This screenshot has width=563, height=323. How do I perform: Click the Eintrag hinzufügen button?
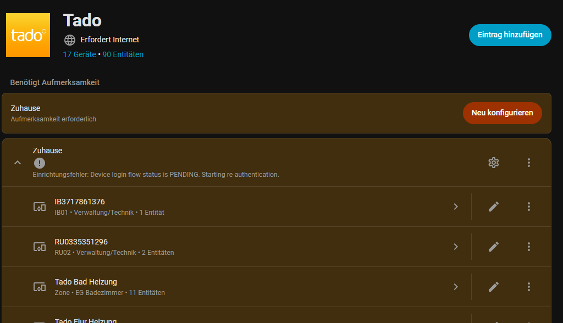pyautogui.click(x=510, y=35)
